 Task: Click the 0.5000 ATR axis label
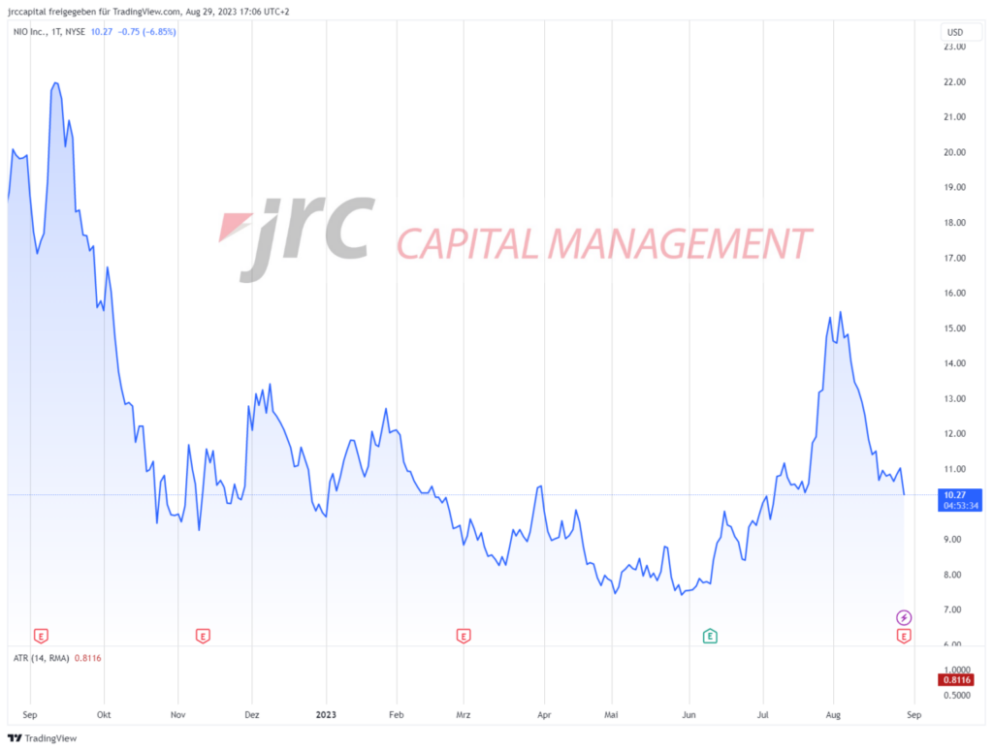[x=957, y=696]
